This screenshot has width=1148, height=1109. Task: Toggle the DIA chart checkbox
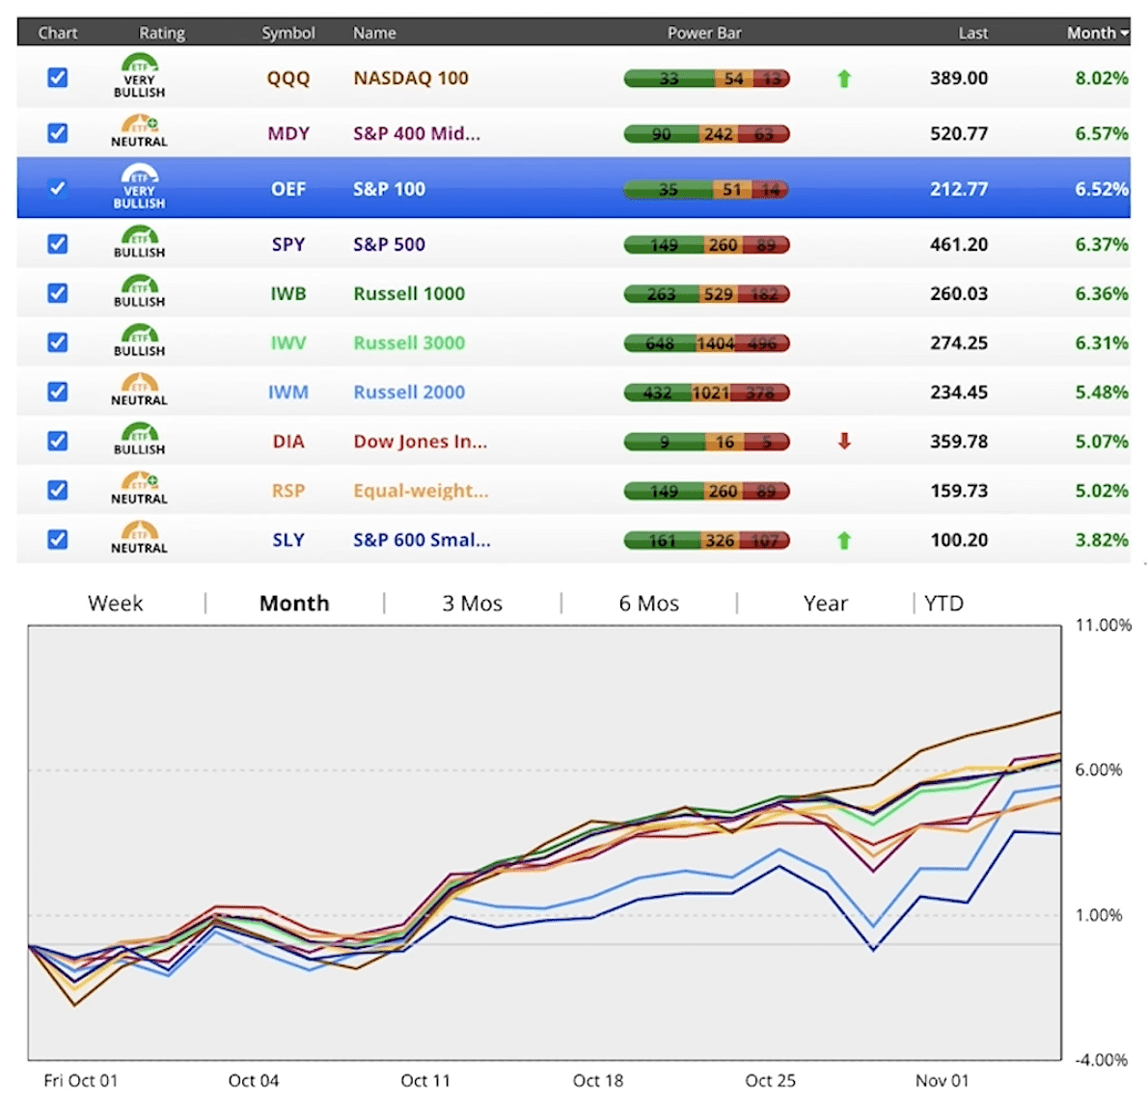[x=58, y=441]
